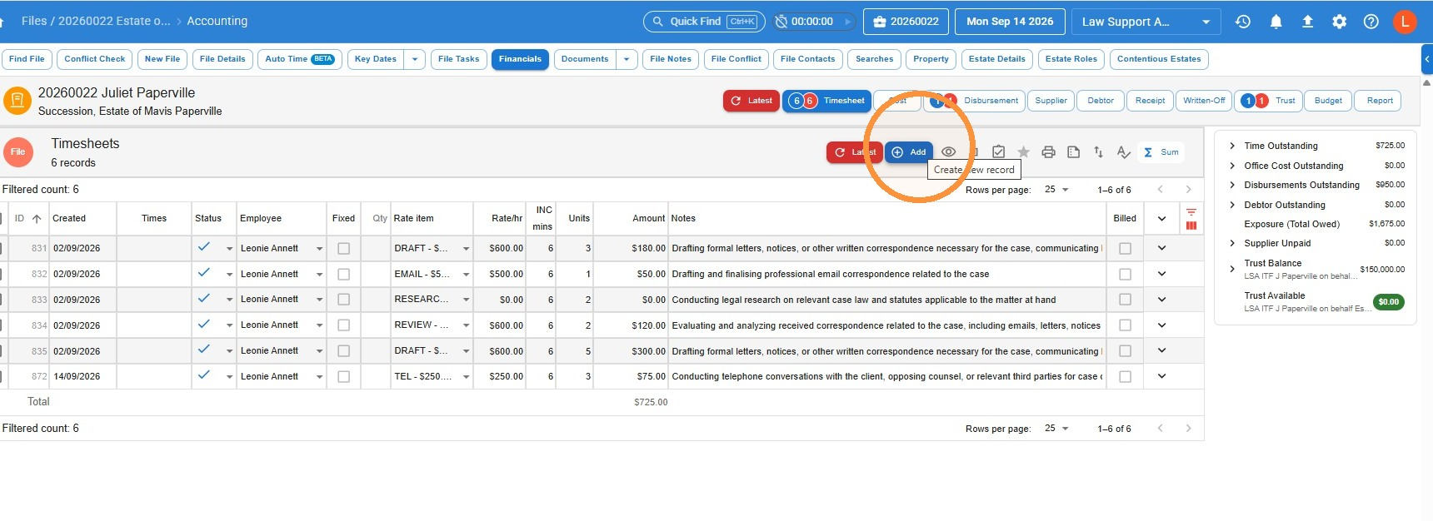Click the Accounting breadcrumb
Image resolution: width=1433 pixels, height=521 pixels.
(x=217, y=21)
